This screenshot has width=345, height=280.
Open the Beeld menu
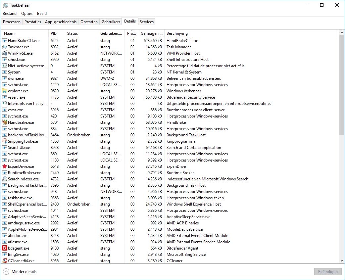coord(42,14)
